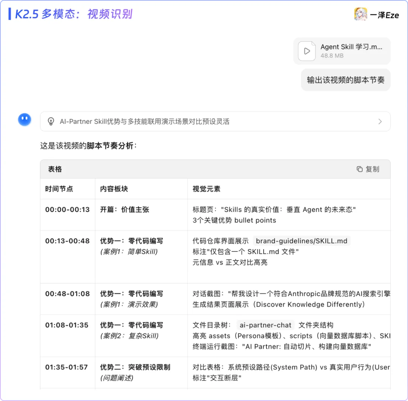Select the 00:00-00:13 timestamp cell
408x401 pixels.
coord(67,210)
